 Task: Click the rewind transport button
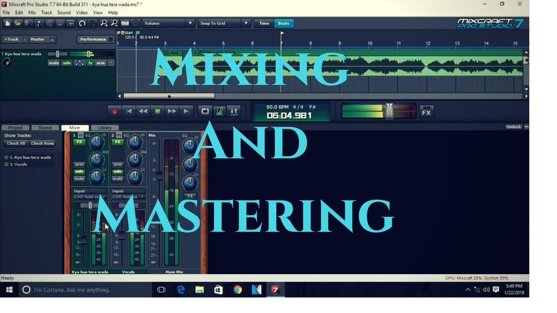point(143,111)
